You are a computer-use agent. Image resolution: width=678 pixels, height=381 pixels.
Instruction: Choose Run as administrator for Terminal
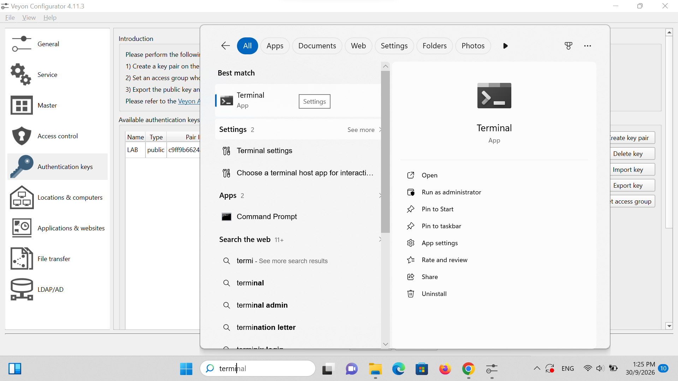(494, 192)
